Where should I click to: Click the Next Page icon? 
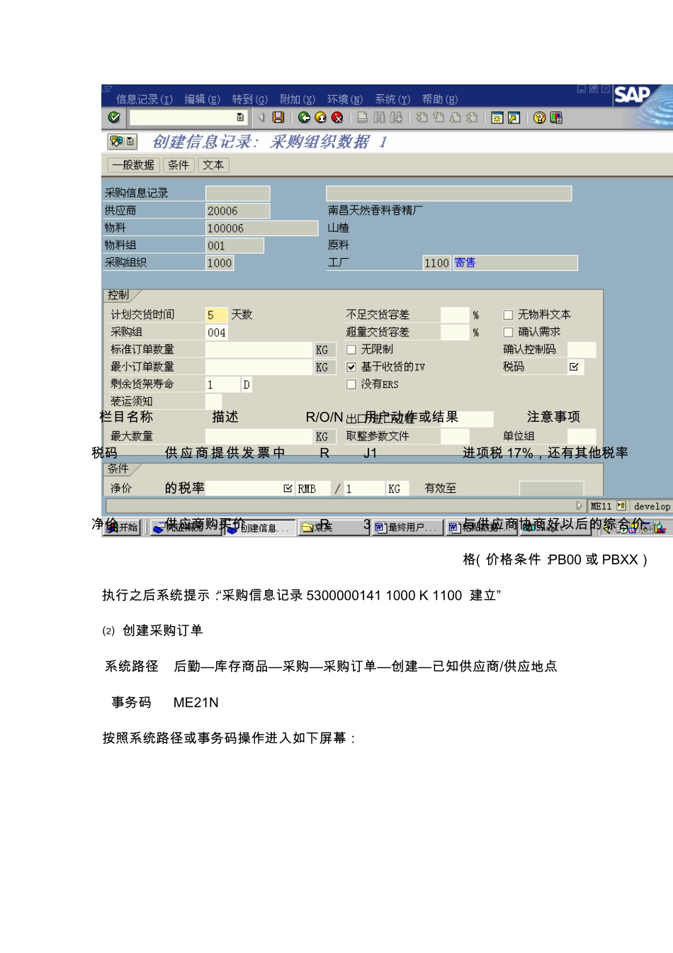click(x=455, y=117)
